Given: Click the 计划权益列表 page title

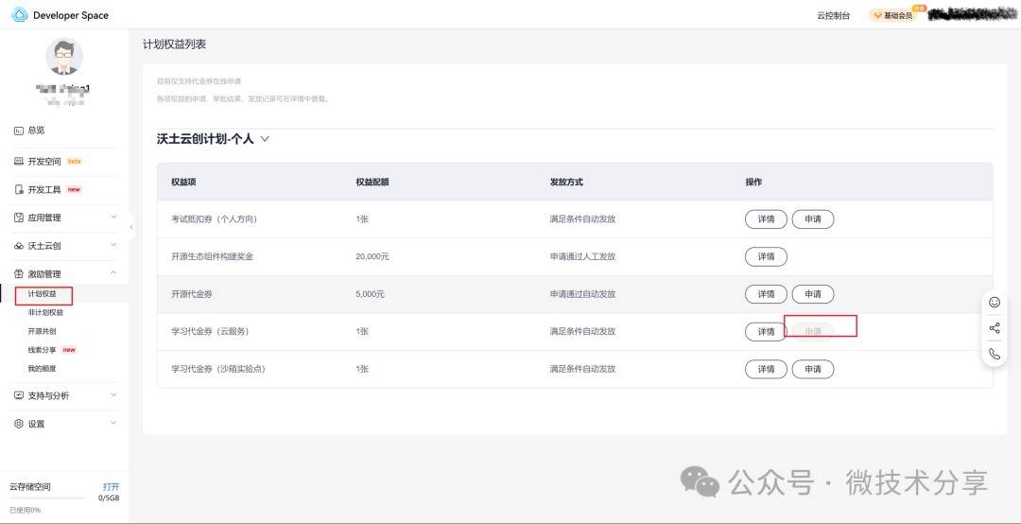Looking at the screenshot, I should (175, 44).
